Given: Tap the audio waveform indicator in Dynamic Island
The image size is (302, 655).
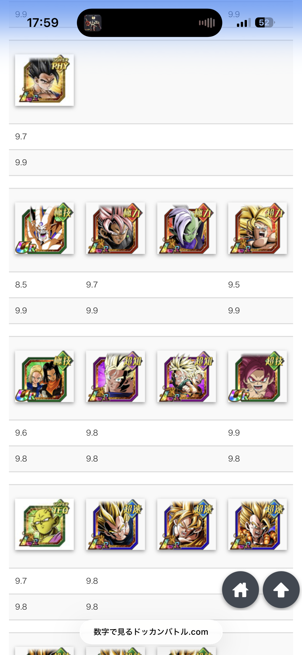Looking at the screenshot, I should [207, 23].
